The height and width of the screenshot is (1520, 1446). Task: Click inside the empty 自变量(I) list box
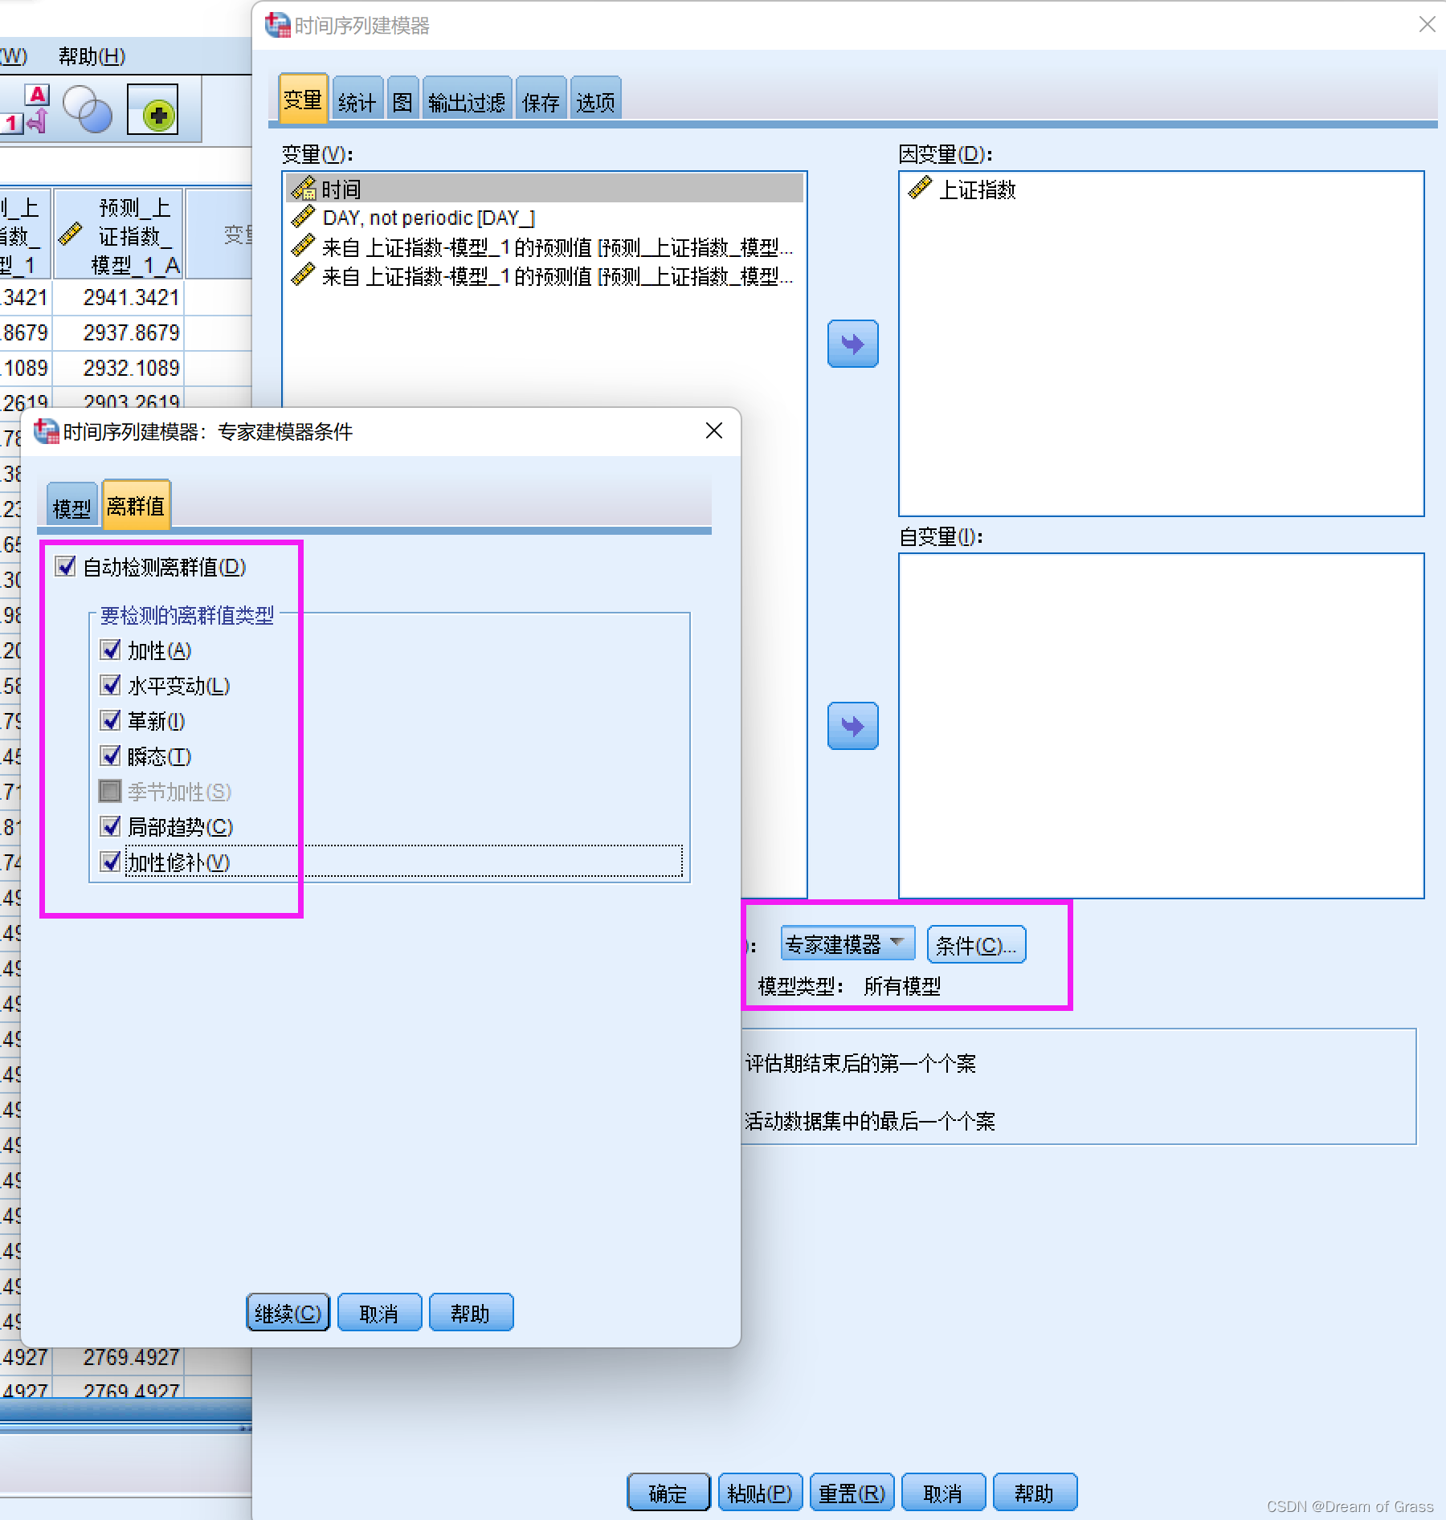coord(1161,725)
